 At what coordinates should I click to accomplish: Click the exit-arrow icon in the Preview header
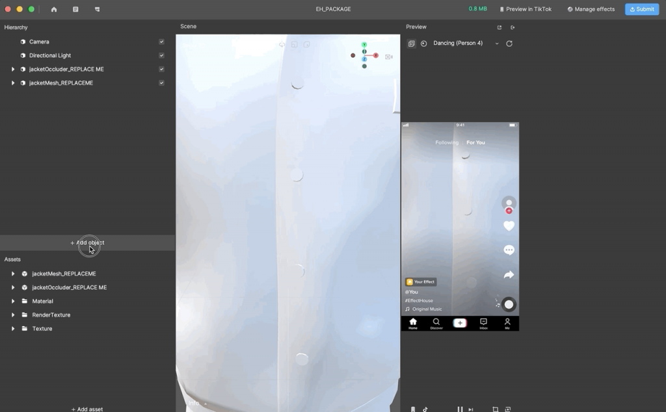[x=513, y=27]
